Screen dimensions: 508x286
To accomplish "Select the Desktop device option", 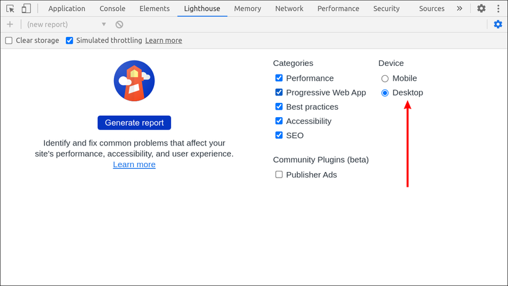I will (x=385, y=92).
